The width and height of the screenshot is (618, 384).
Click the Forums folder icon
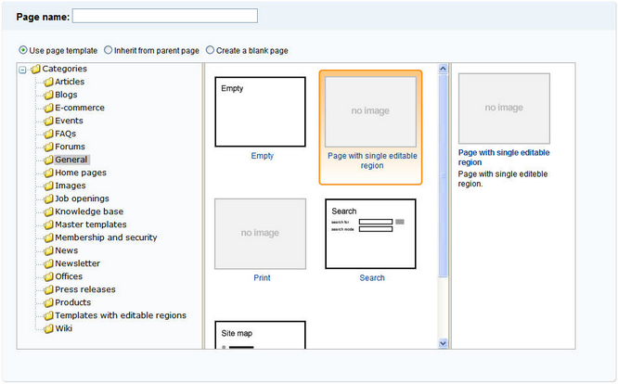point(48,147)
